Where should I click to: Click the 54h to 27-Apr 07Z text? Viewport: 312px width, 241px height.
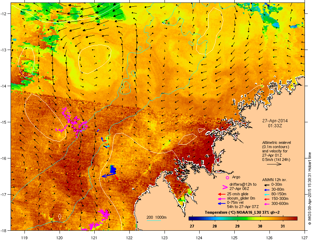click(243, 207)
